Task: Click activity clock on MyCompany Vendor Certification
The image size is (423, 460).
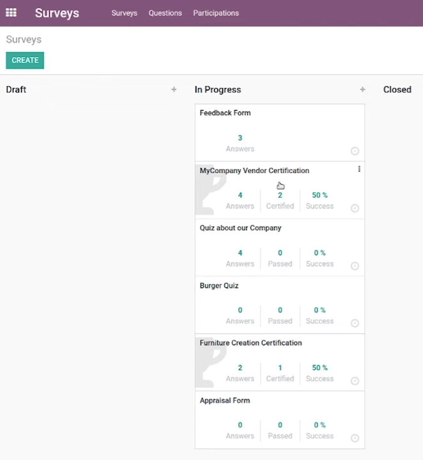Action: [x=355, y=208]
